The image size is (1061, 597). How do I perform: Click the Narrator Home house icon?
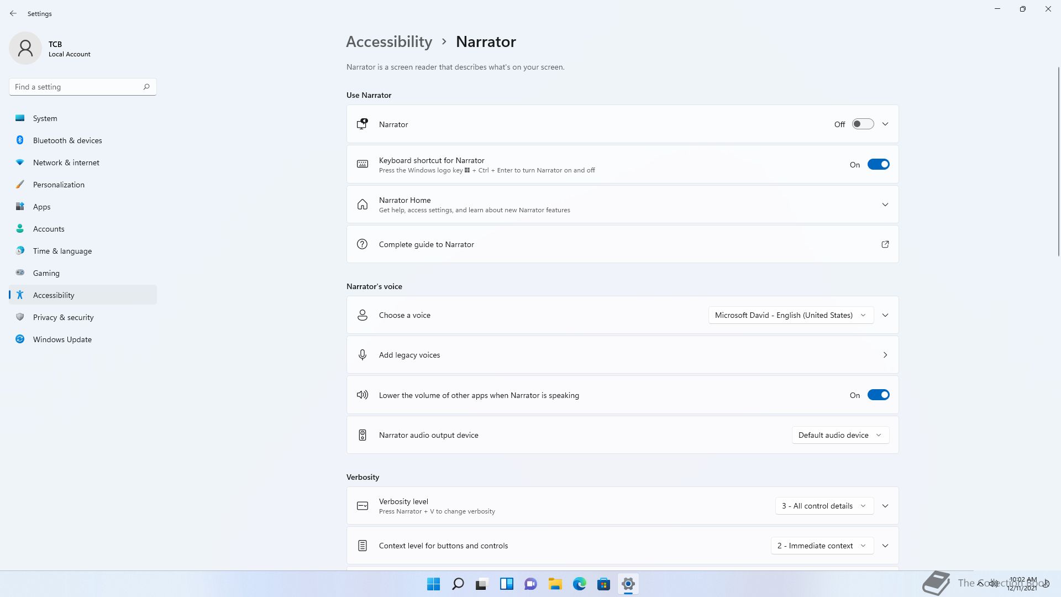[363, 205]
